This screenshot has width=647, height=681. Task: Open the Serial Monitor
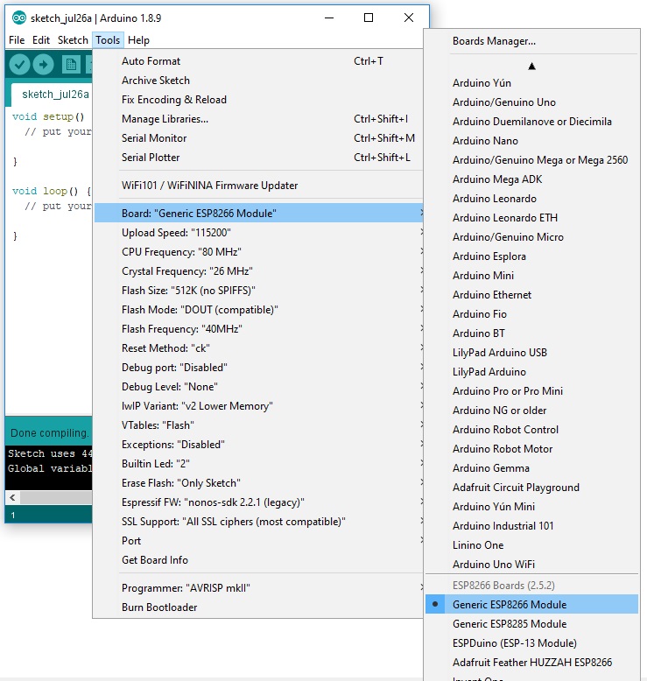[258, 137]
